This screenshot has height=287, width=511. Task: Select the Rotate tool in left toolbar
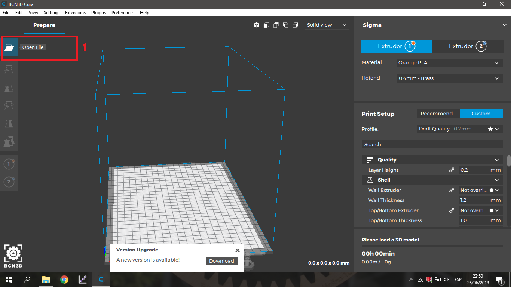click(x=9, y=106)
